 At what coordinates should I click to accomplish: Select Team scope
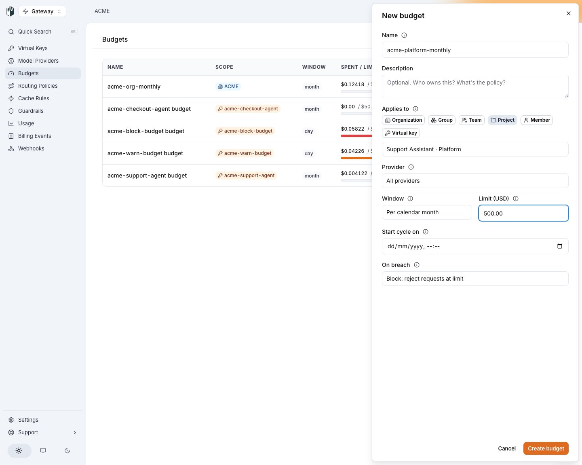472,120
